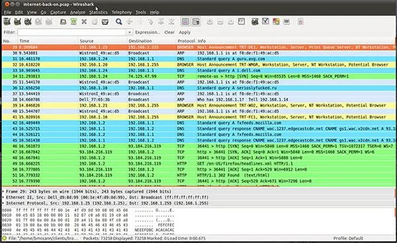The width and height of the screenshot is (397, 243).
Task: Click Profile: Default in the status bar
Action: tap(348, 238)
